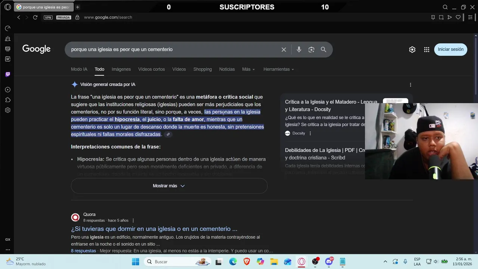Open Discord from the taskbar
The image size is (478, 269).
(x=329, y=262)
